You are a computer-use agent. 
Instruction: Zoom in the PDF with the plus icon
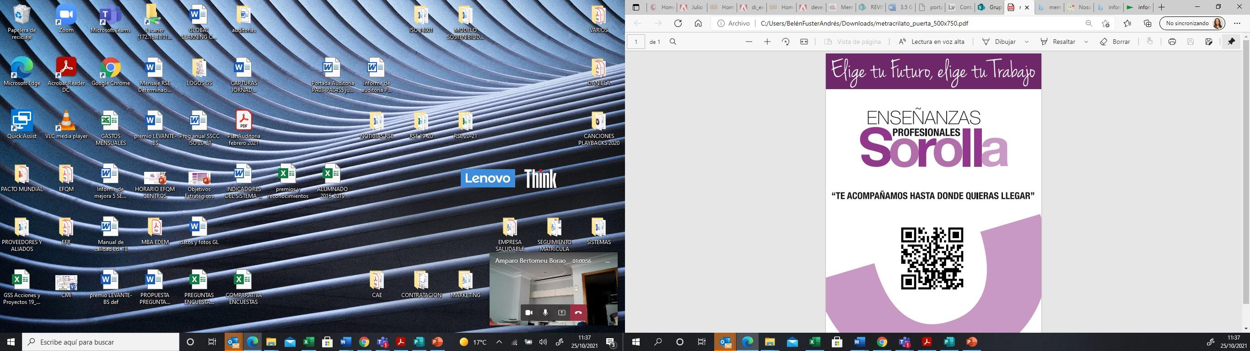pyautogui.click(x=767, y=42)
